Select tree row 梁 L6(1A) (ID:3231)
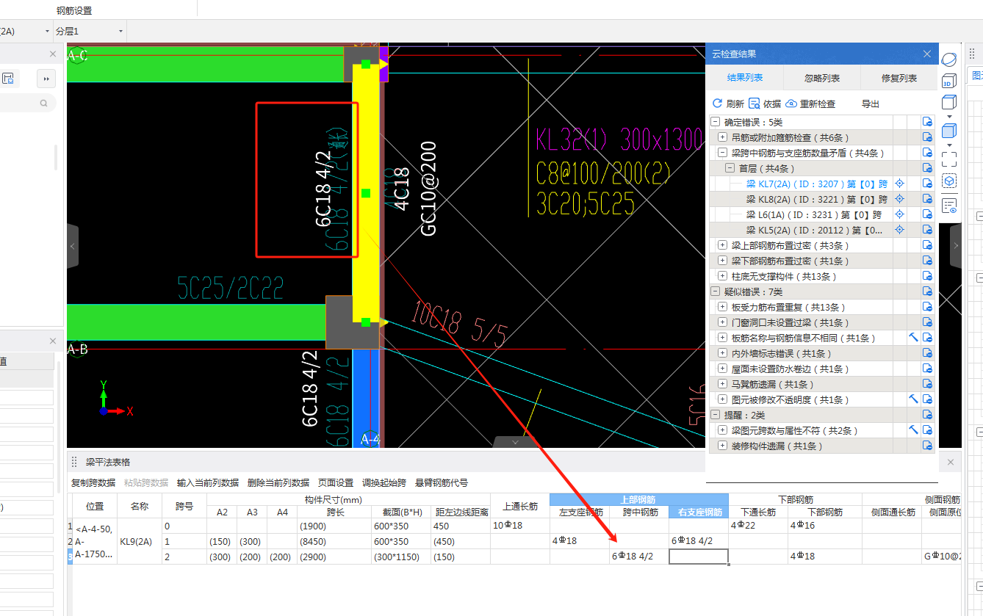The height and width of the screenshot is (616, 983). click(x=814, y=215)
